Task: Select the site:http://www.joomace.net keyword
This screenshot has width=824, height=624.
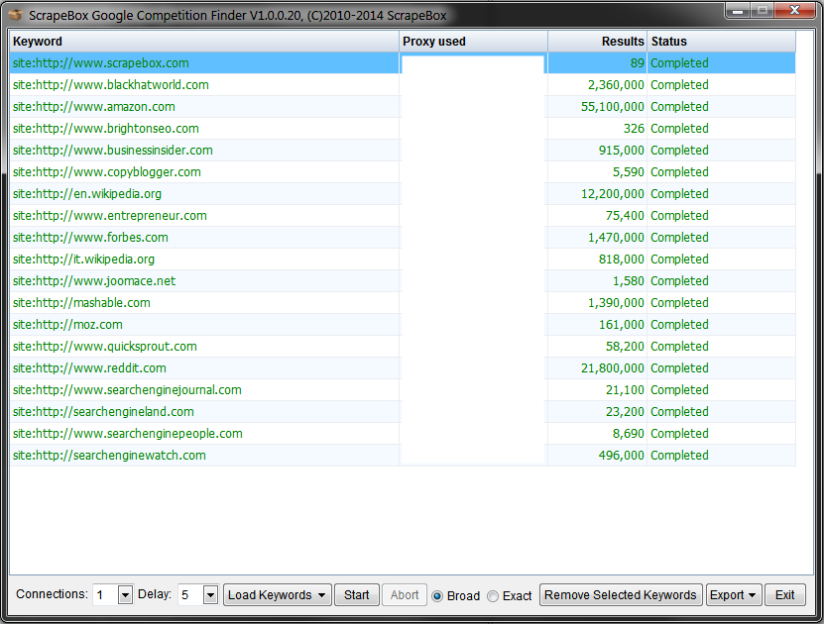Action: coord(94,280)
